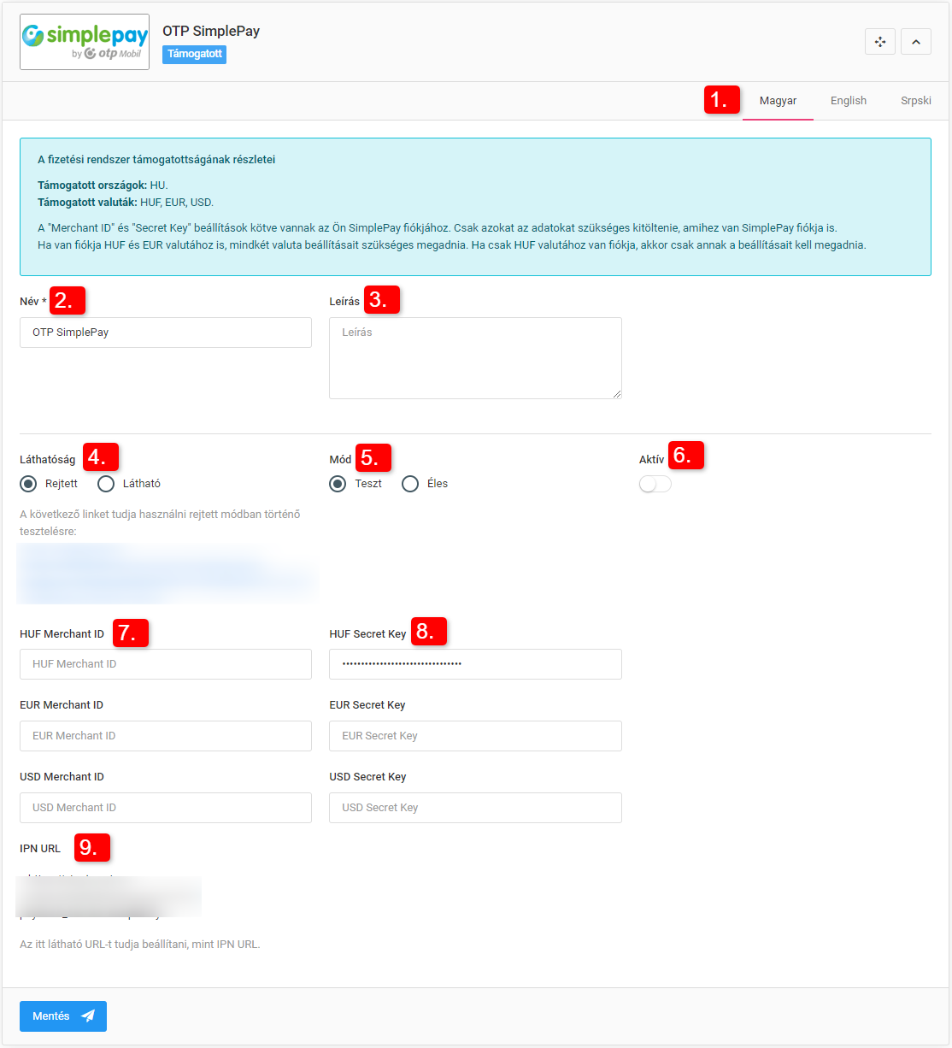Click the EUR Secret Key field

[x=475, y=736]
